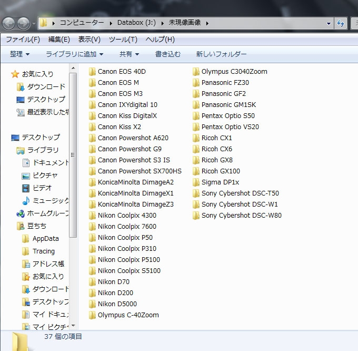Click the Canon Kiss DigitalX folder name
The height and width of the screenshot is (351, 358).
pos(127,116)
